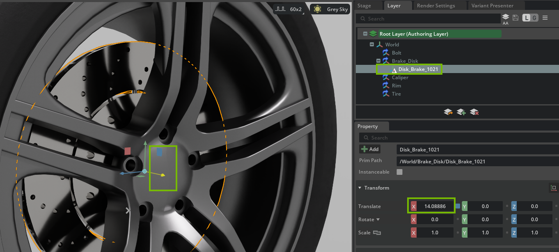Click the Scale uniform link icon
Screen dimensions: 559x252
pyautogui.click(x=377, y=233)
